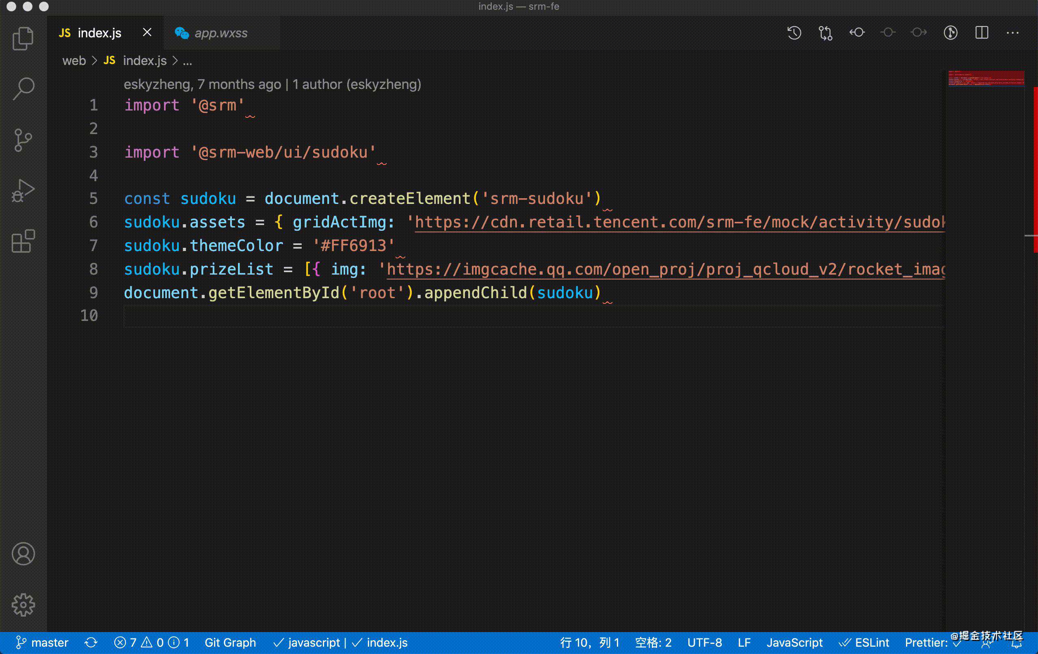This screenshot has width=1038, height=654.
Task: Click 'gridActImg' on line 6
Action: click(339, 223)
